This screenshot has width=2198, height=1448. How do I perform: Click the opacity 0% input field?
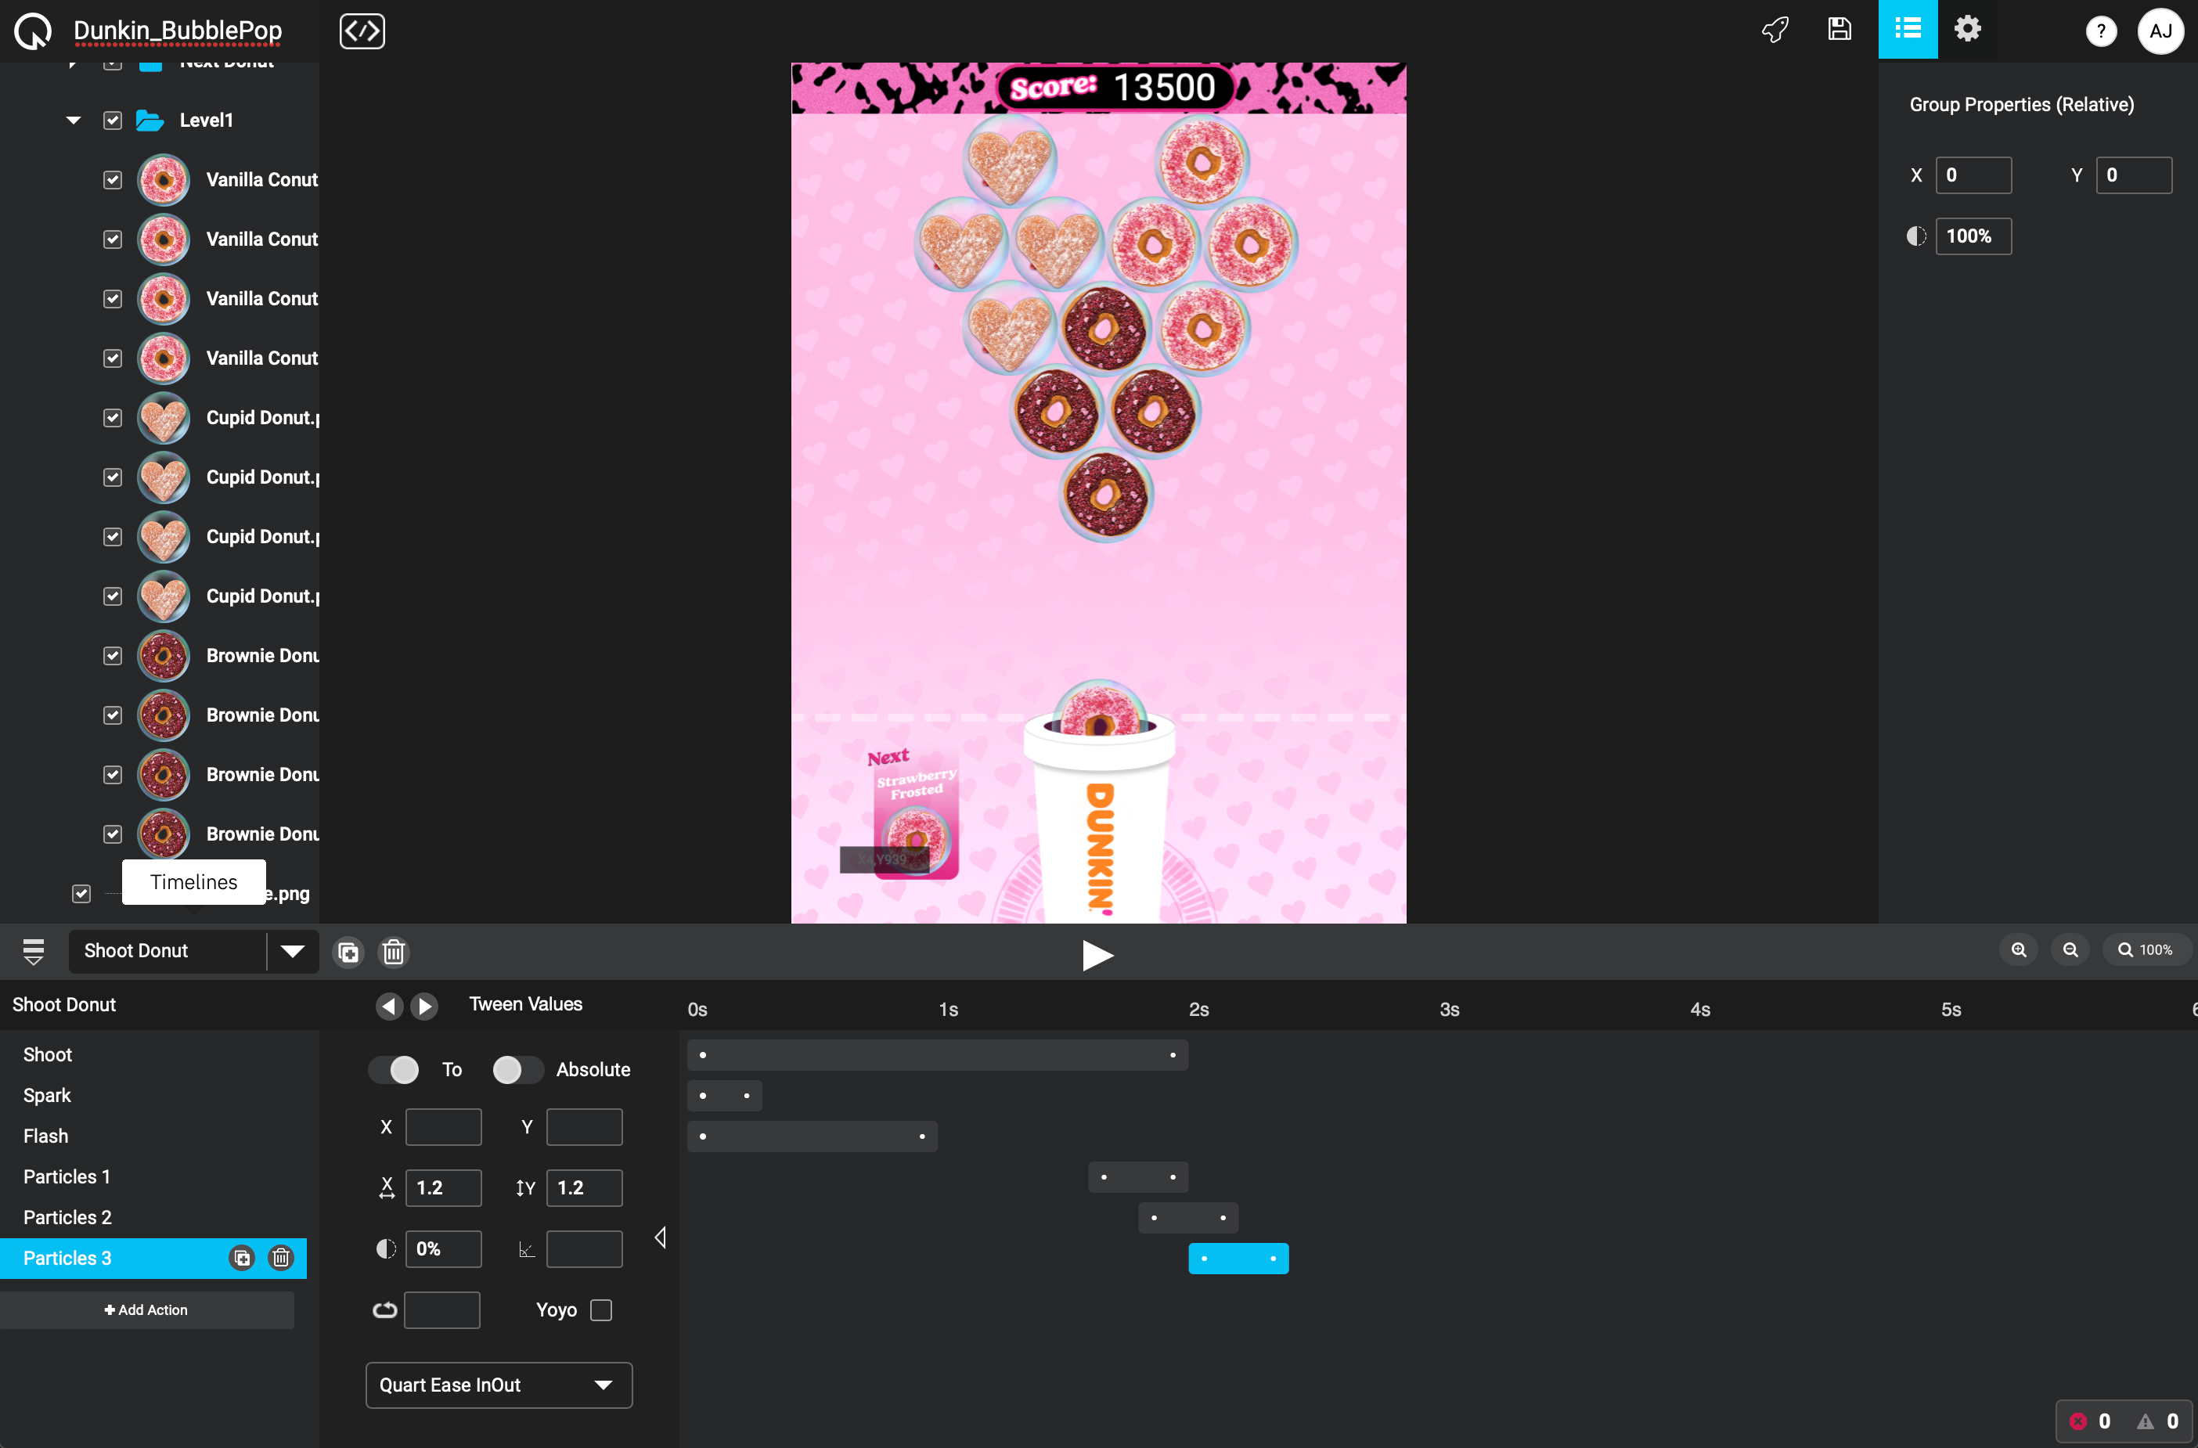443,1248
